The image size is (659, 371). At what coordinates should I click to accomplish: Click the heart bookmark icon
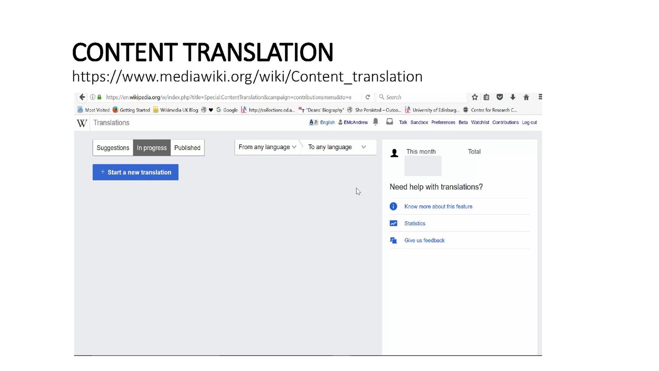coord(211,110)
